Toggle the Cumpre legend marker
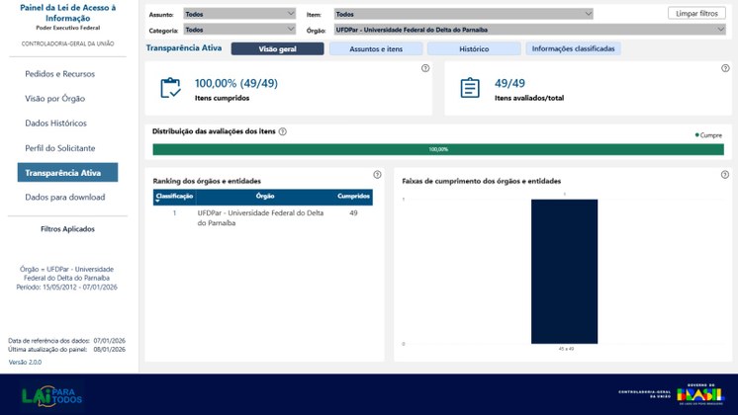 pos(697,135)
